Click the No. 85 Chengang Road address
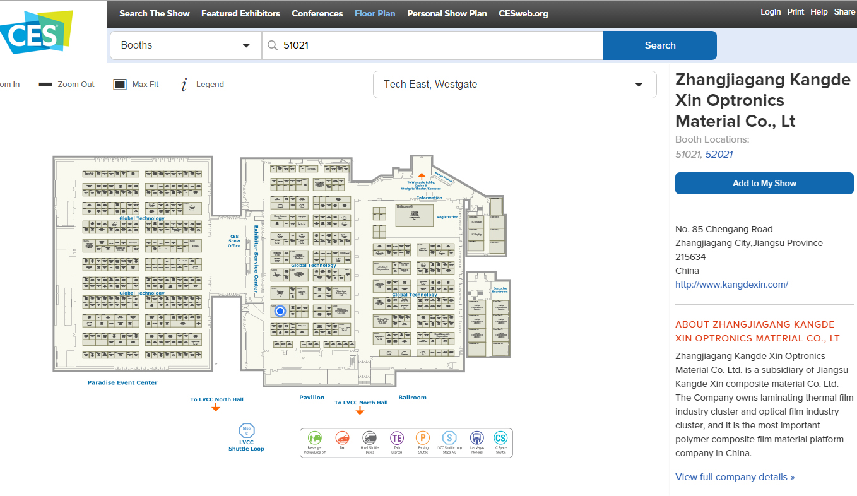Image resolution: width=857 pixels, height=496 pixels. 724,229
